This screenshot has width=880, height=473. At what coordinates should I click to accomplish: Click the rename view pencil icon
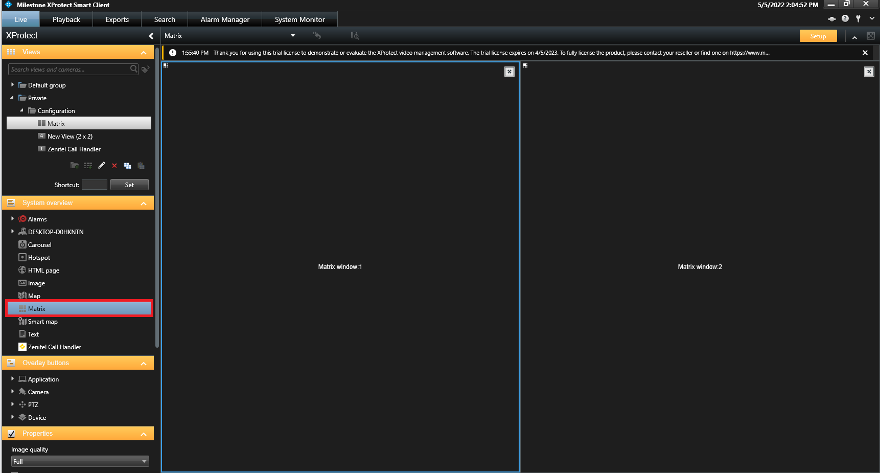[101, 166]
